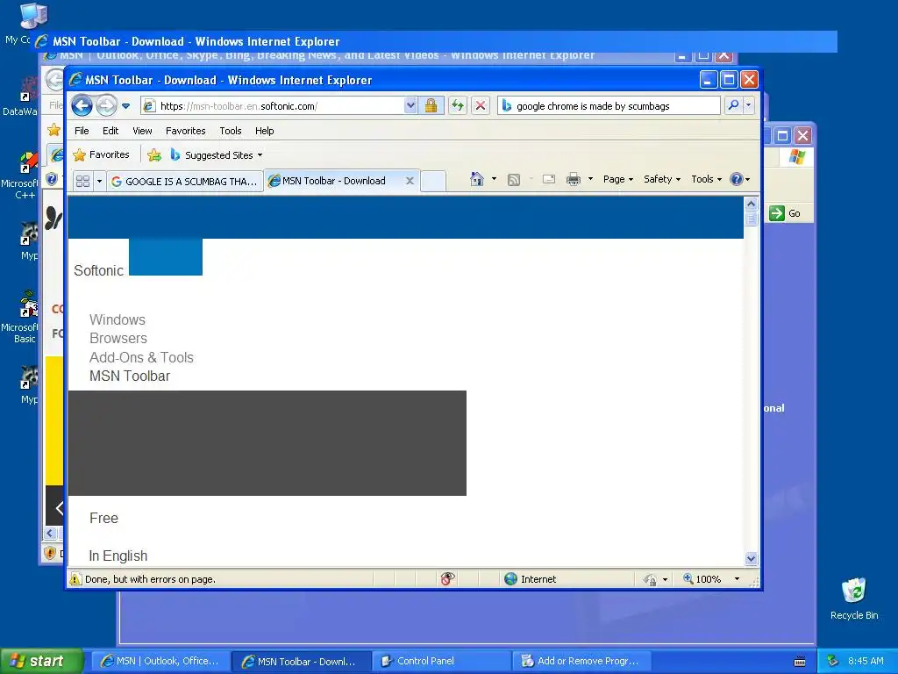898x674 pixels.
Task: View the security lock report icon
Action: 431,106
